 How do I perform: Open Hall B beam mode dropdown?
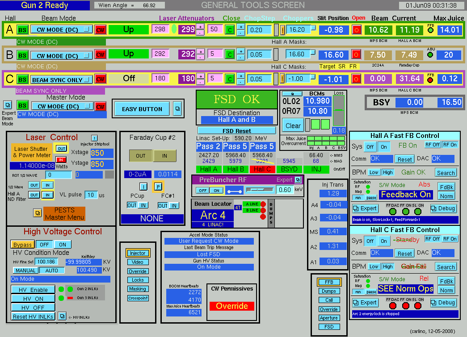click(x=61, y=56)
